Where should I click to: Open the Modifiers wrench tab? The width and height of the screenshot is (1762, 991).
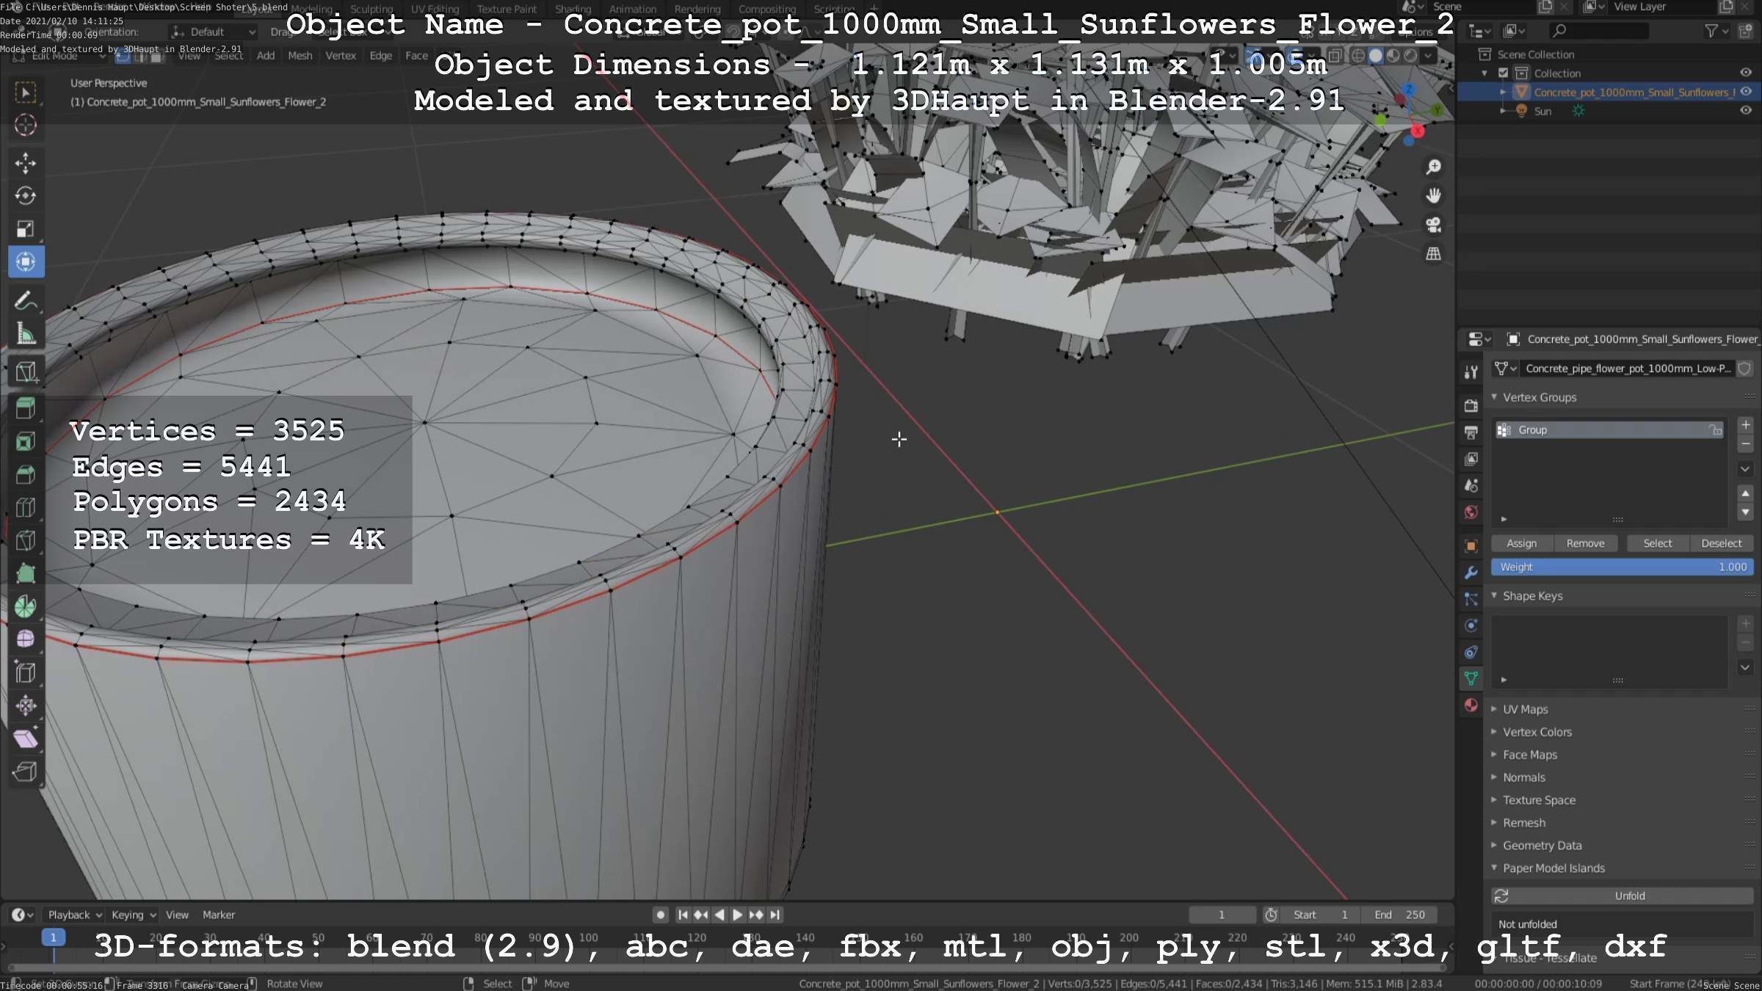(1471, 573)
